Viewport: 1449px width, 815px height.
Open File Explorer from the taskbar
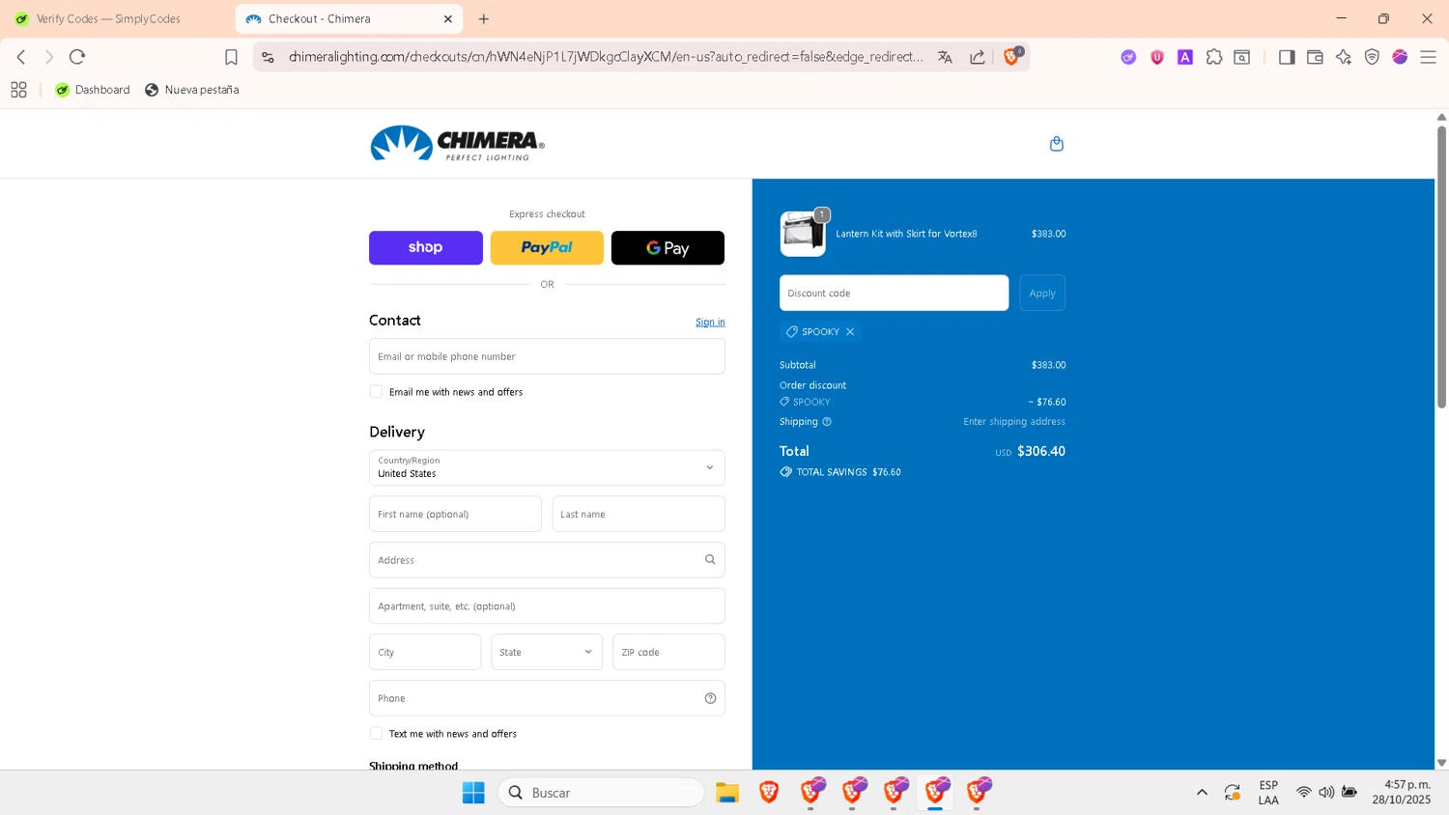coord(727,793)
